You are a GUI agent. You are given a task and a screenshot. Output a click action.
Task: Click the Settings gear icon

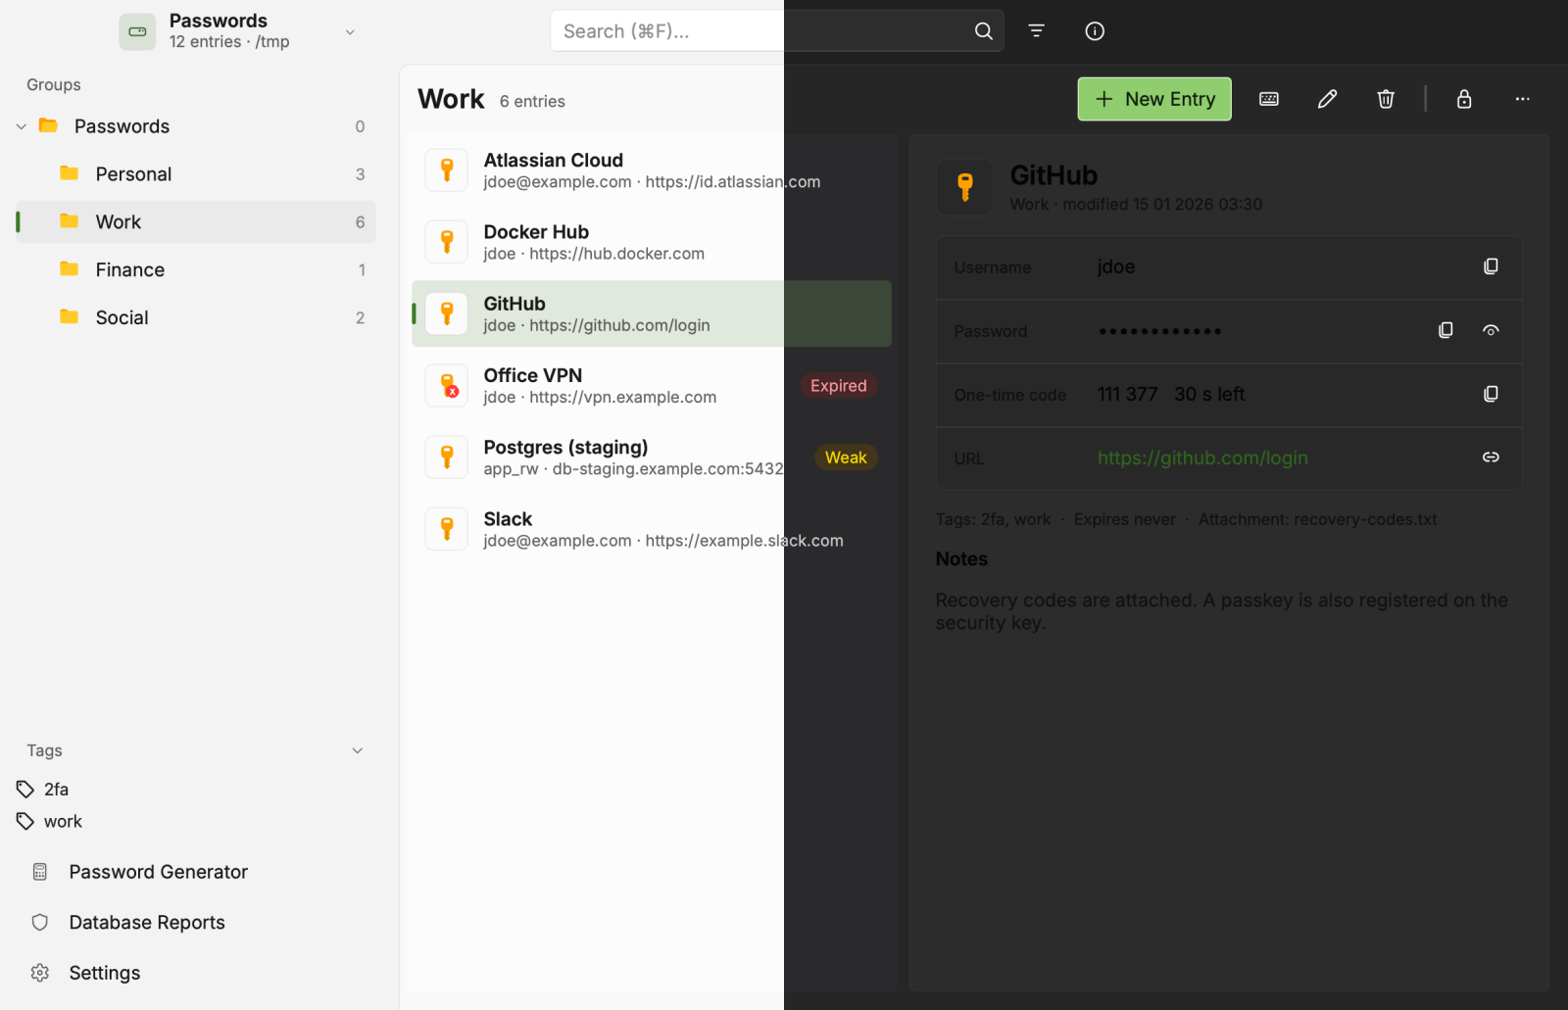click(40, 973)
